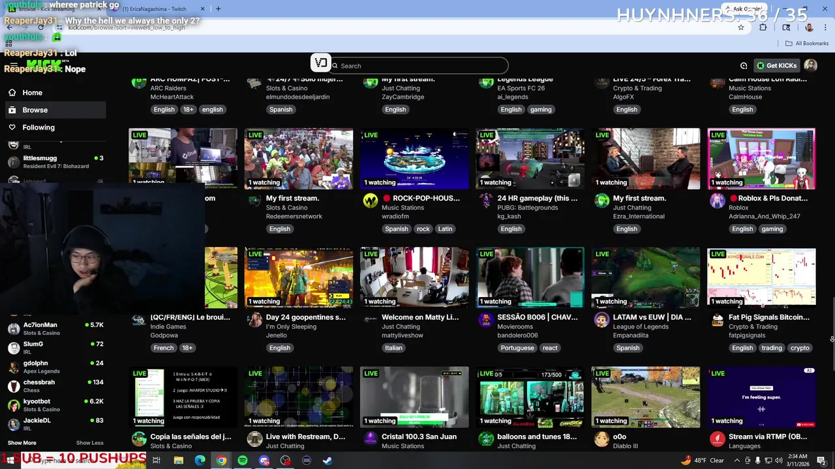Image resolution: width=835 pixels, height=469 pixels.
Task: Open League of Legends category link
Action: tap(641, 327)
